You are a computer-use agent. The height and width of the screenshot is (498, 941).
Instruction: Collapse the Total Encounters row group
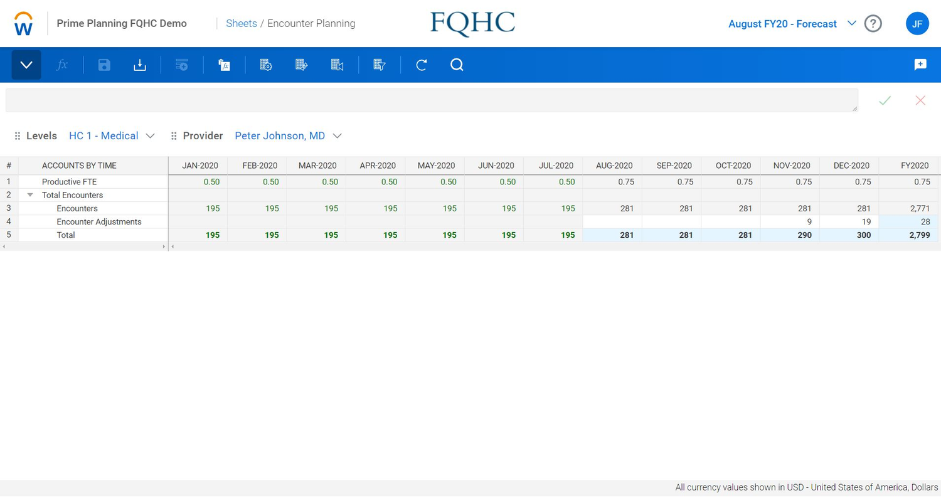tap(30, 195)
